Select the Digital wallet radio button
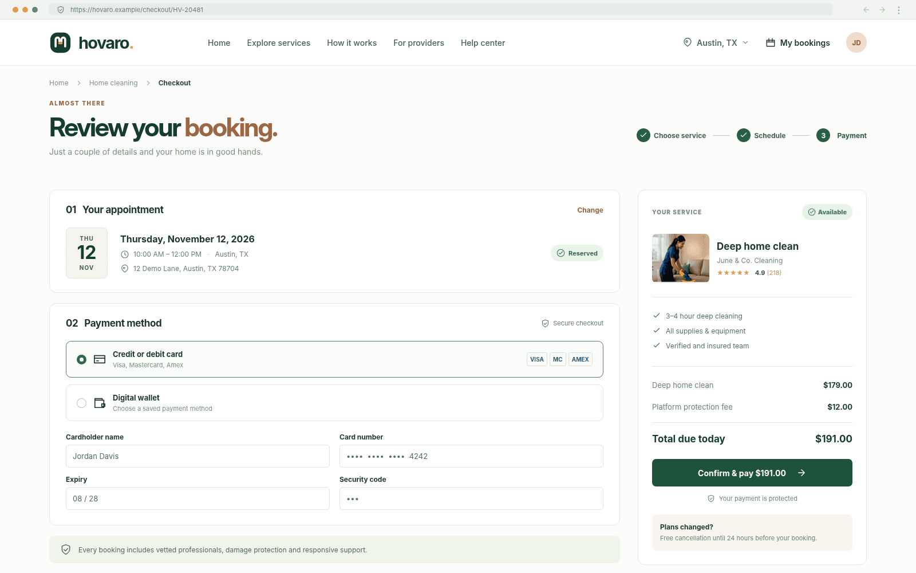The height and width of the screenshot is (573, 916). 82,403
